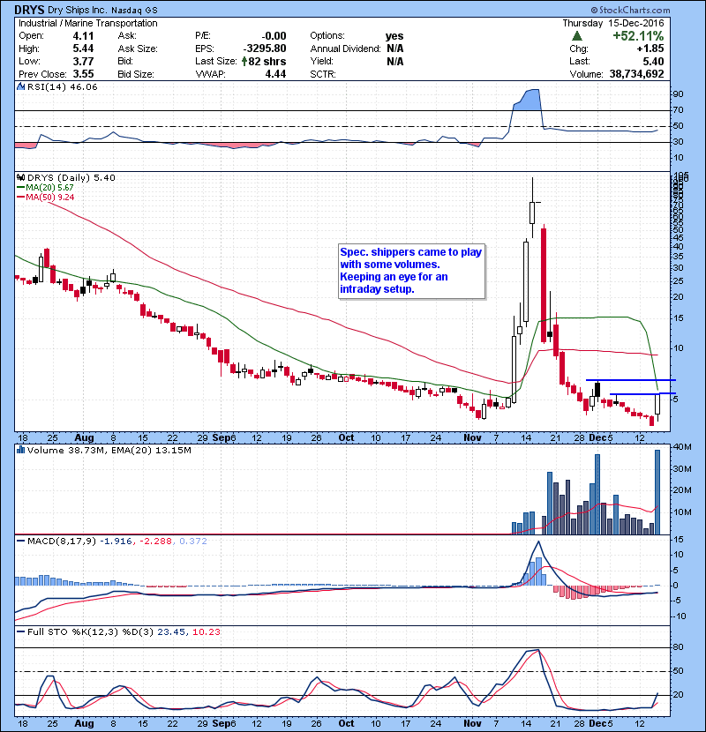706x732 pixels.
Task: Click the 'SCTR:' label
Action: (323, 74)
